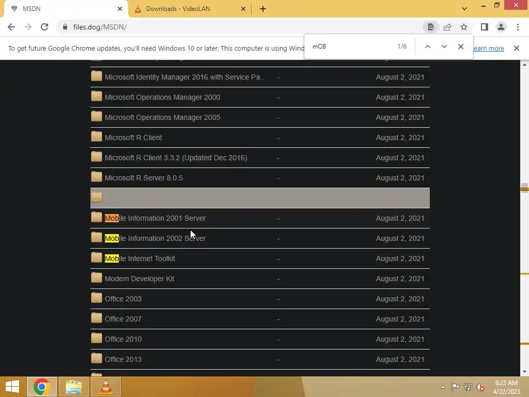Click the forward navigation arrow
Screen dimensions: 529x397
tap(28, 27)
